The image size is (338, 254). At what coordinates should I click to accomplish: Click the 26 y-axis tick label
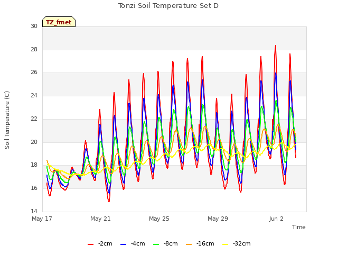pyautogui.click(x=34, y=72)
